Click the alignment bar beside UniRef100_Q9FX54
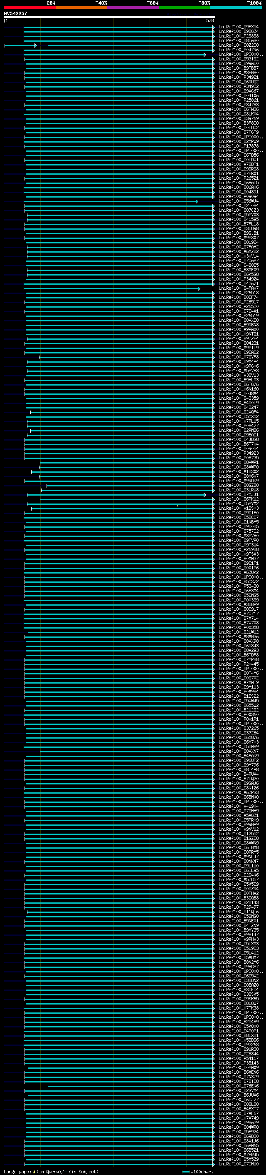The image size is (266, 1175). point(119,27)
